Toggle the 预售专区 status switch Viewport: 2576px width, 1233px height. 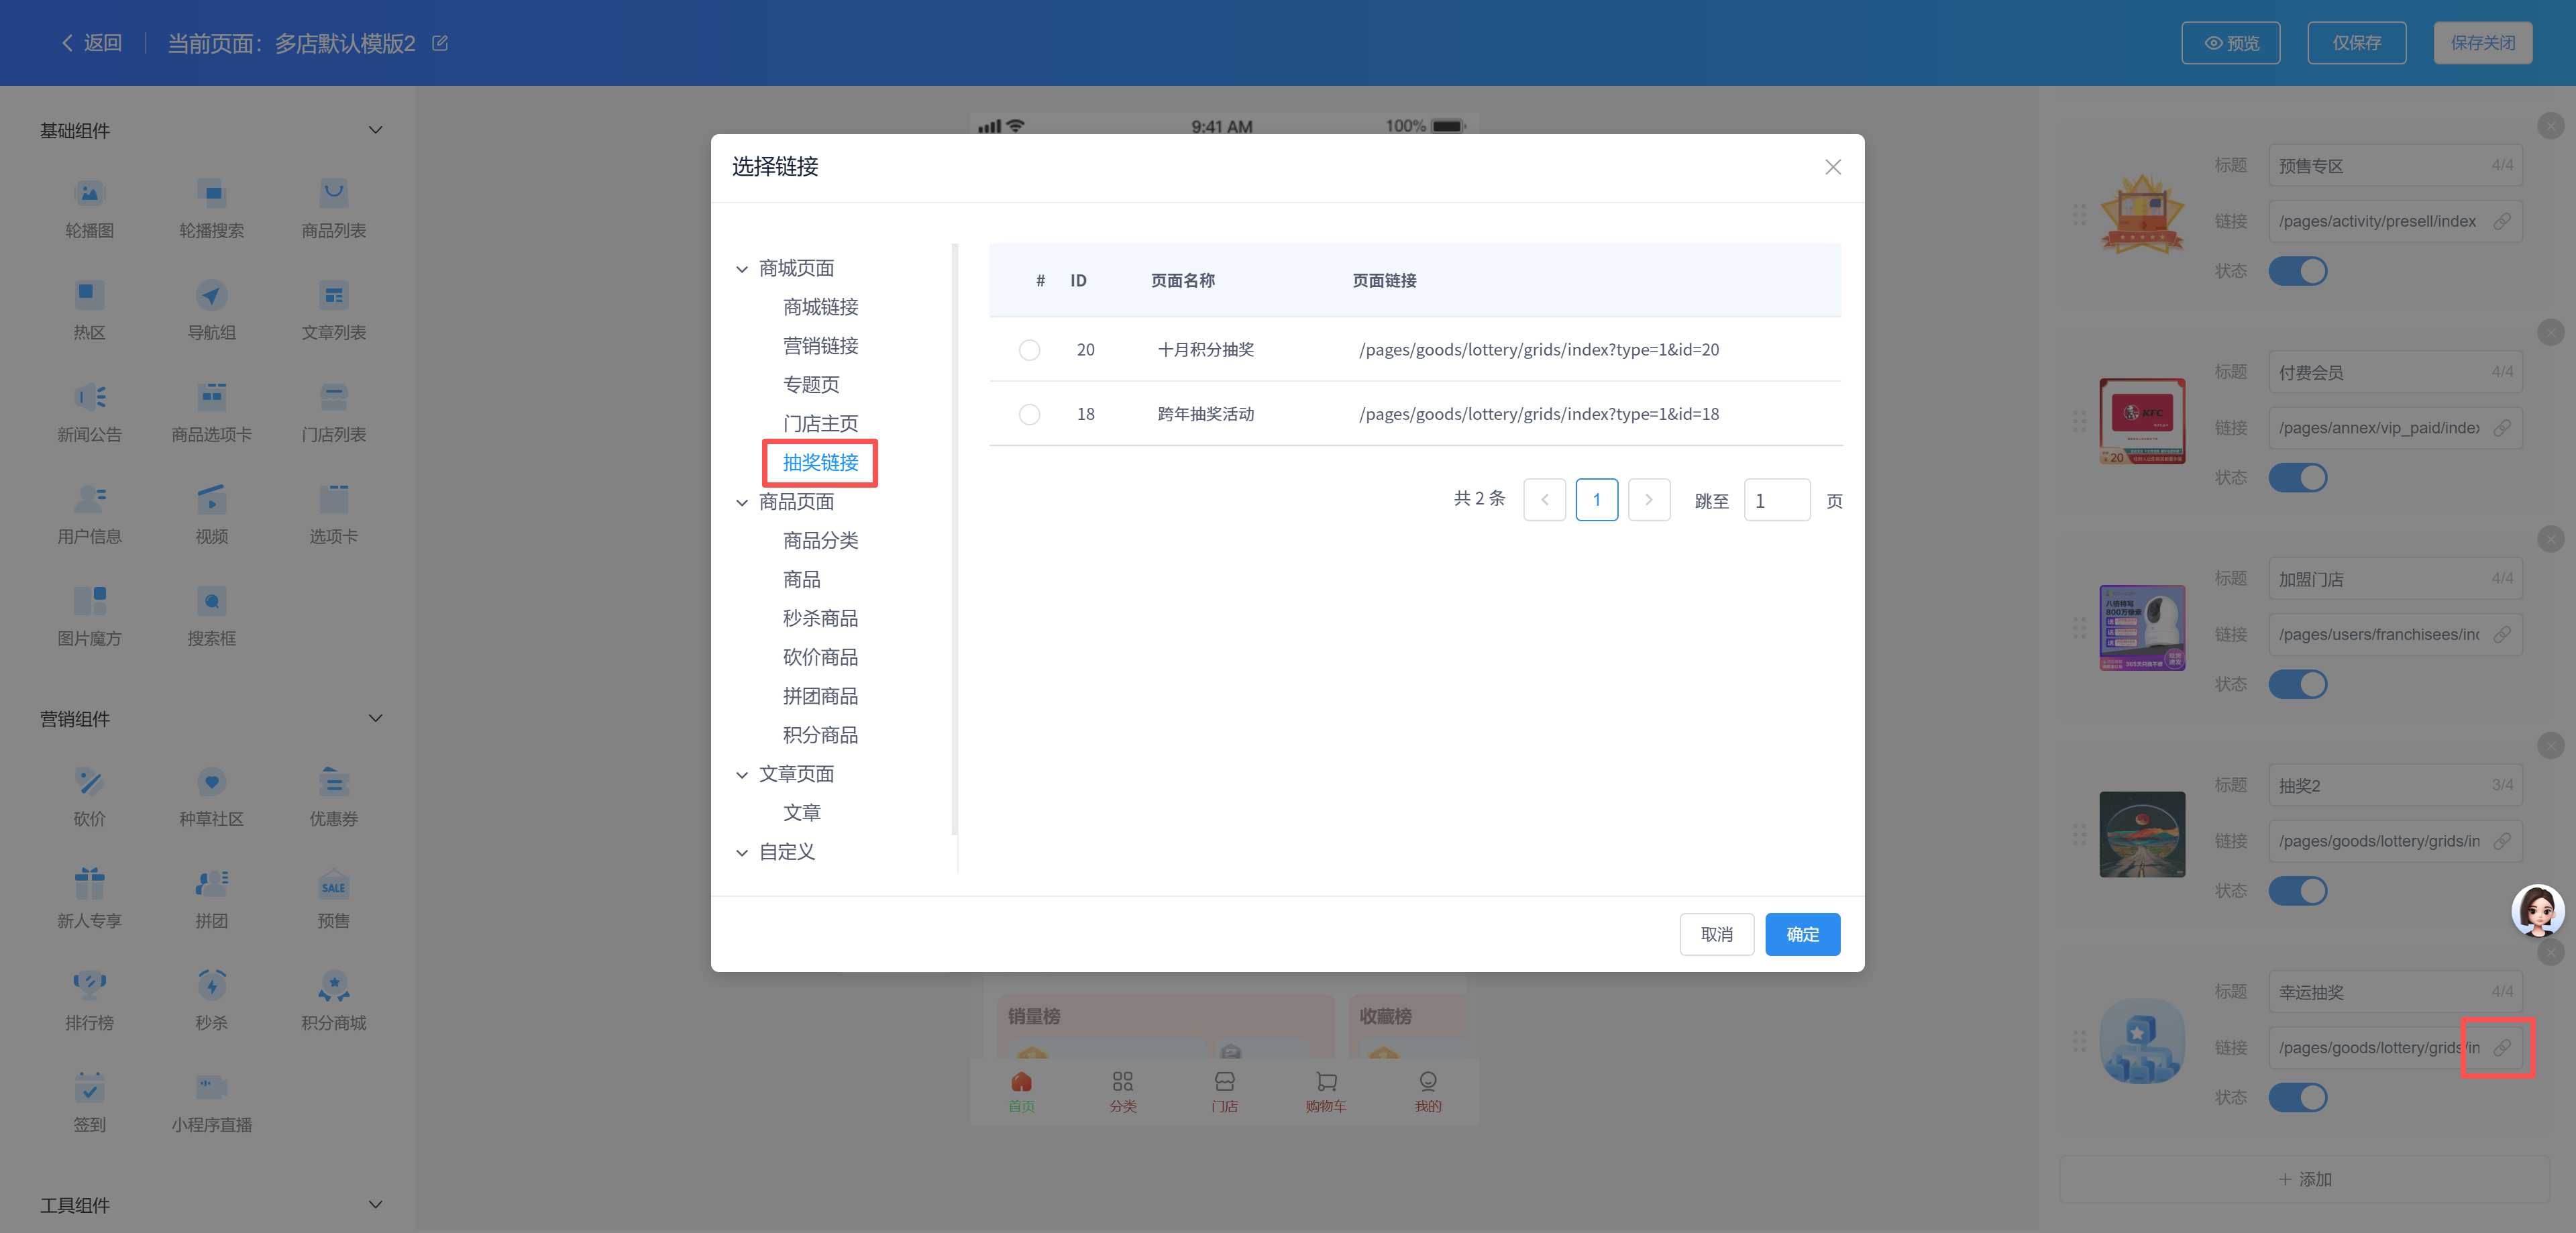(x=2297, y=271)
